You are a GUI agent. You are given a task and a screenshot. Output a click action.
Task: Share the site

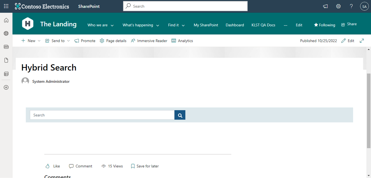[x=349, y=24]
